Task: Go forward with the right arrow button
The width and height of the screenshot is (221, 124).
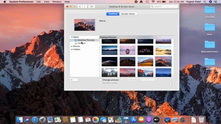Action: [x=85, y=7]
